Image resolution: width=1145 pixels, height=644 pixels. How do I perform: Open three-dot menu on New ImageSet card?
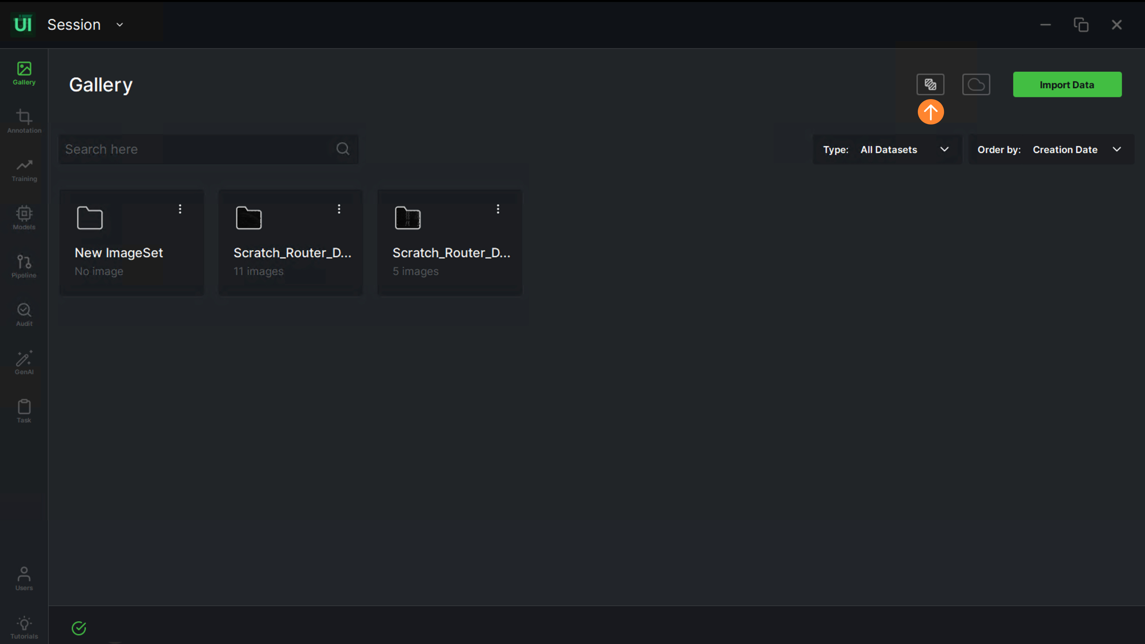coord(180,209)
